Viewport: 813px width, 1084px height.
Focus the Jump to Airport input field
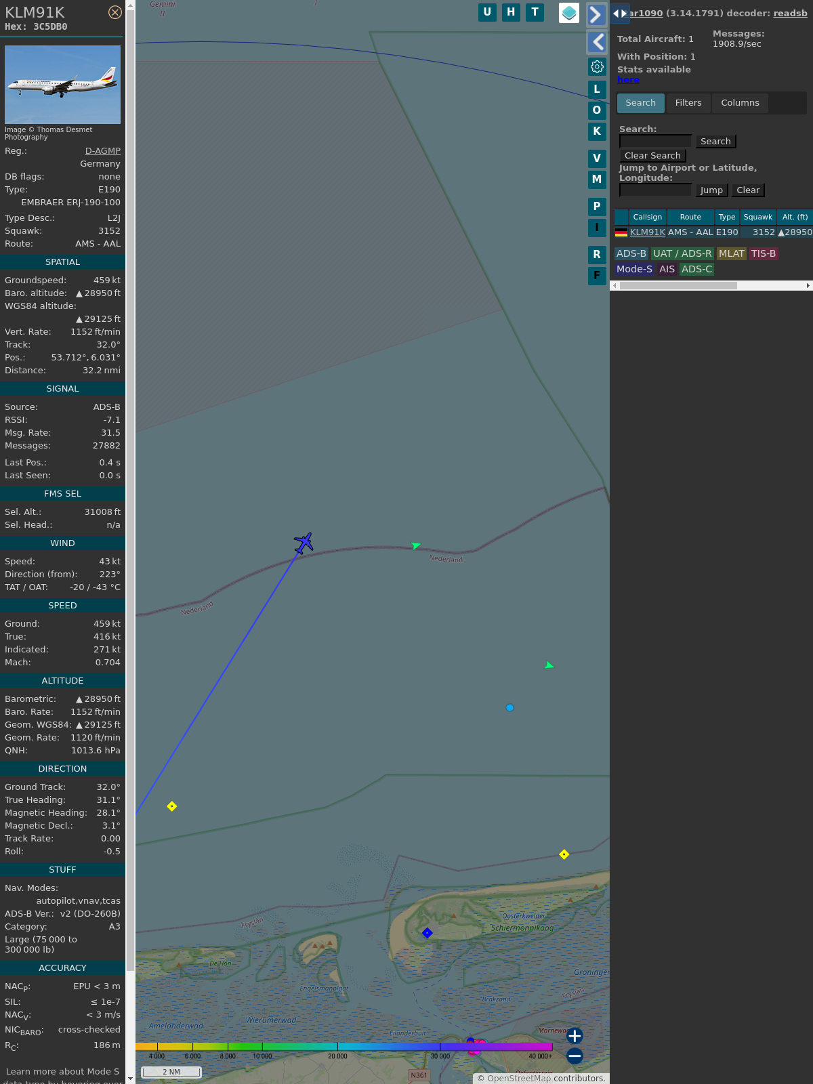point(655,190)
